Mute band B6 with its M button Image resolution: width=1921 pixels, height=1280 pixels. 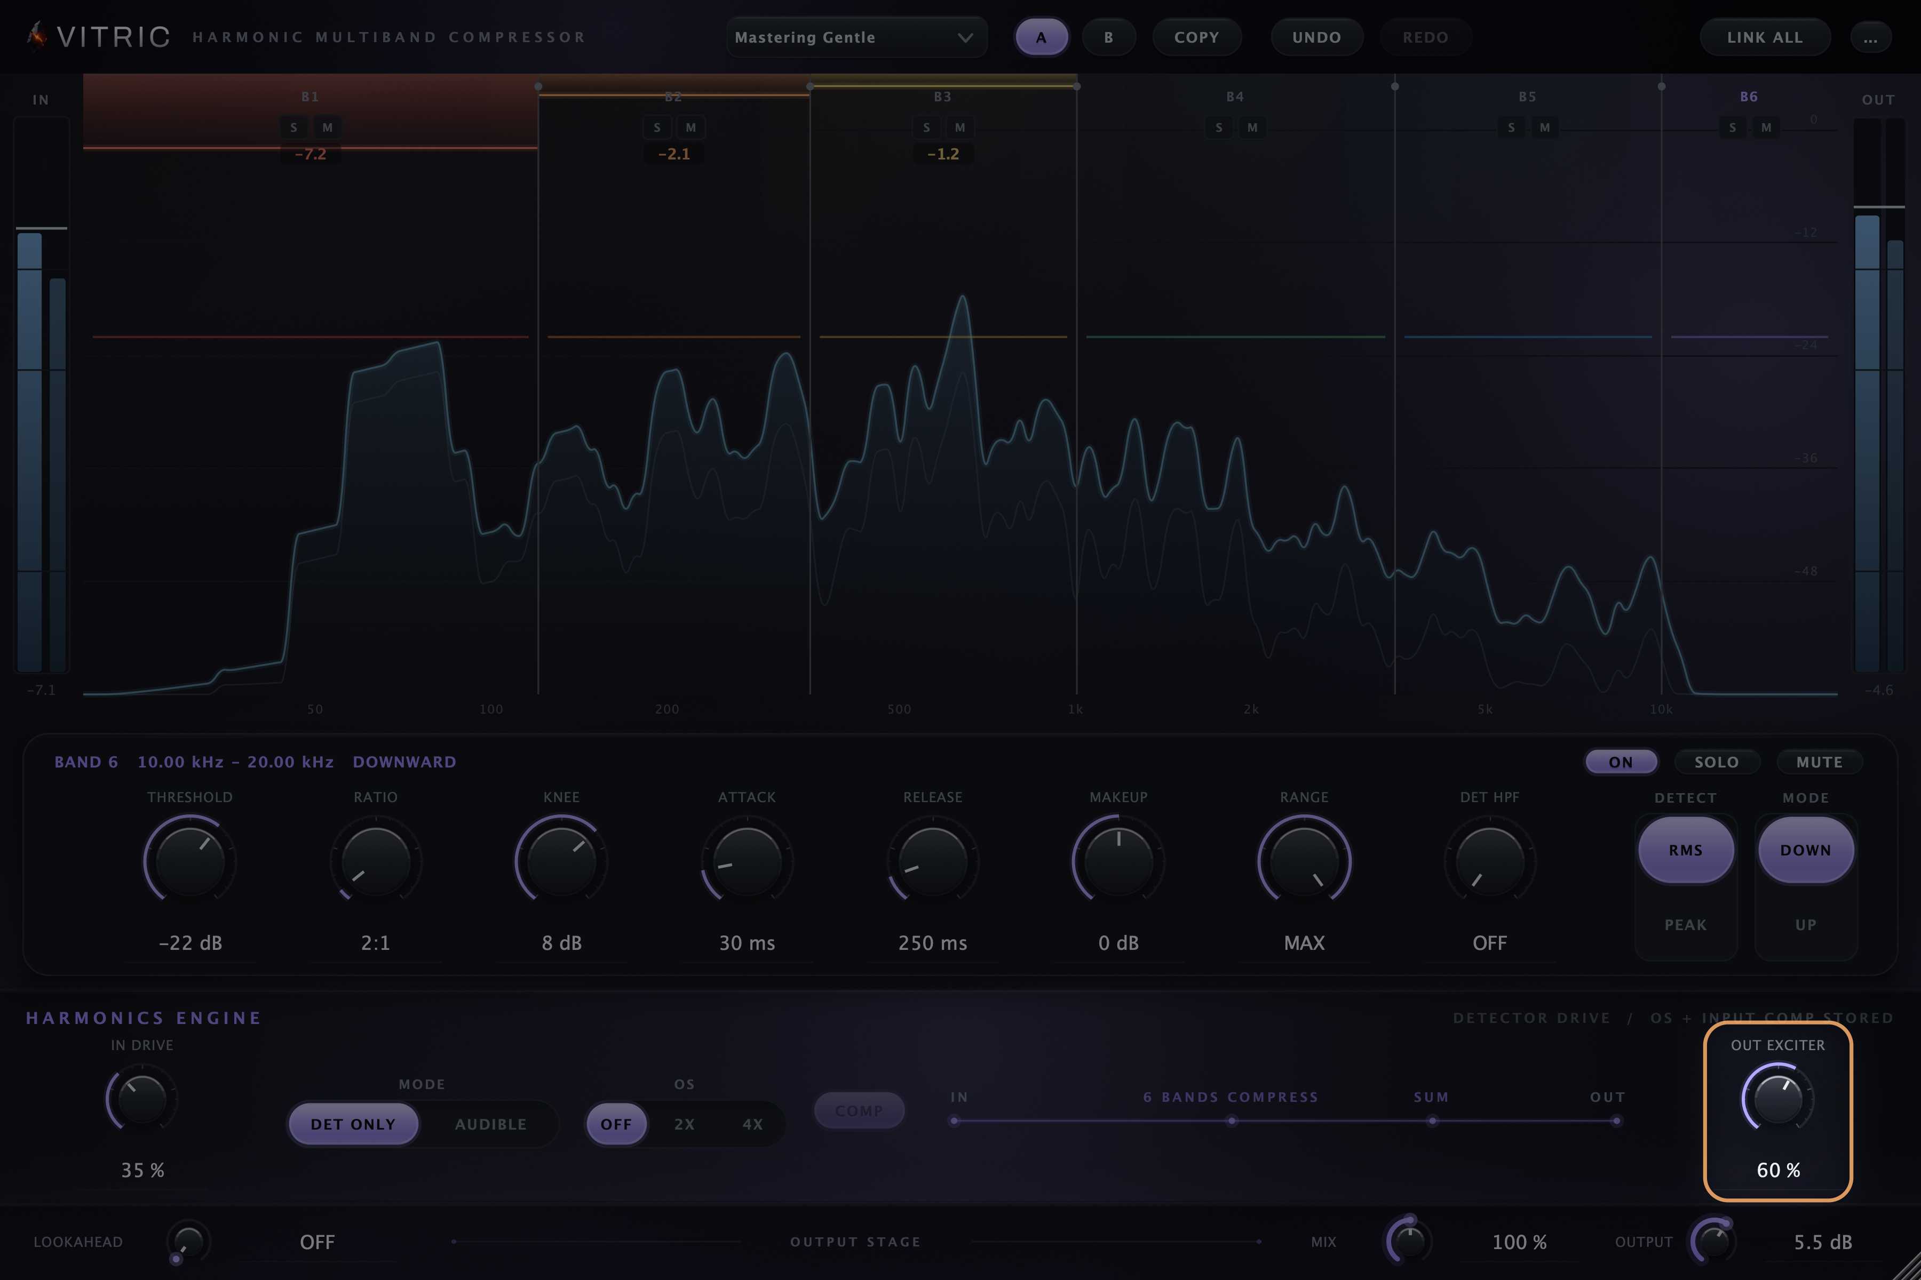click(x=1766, y=127)
